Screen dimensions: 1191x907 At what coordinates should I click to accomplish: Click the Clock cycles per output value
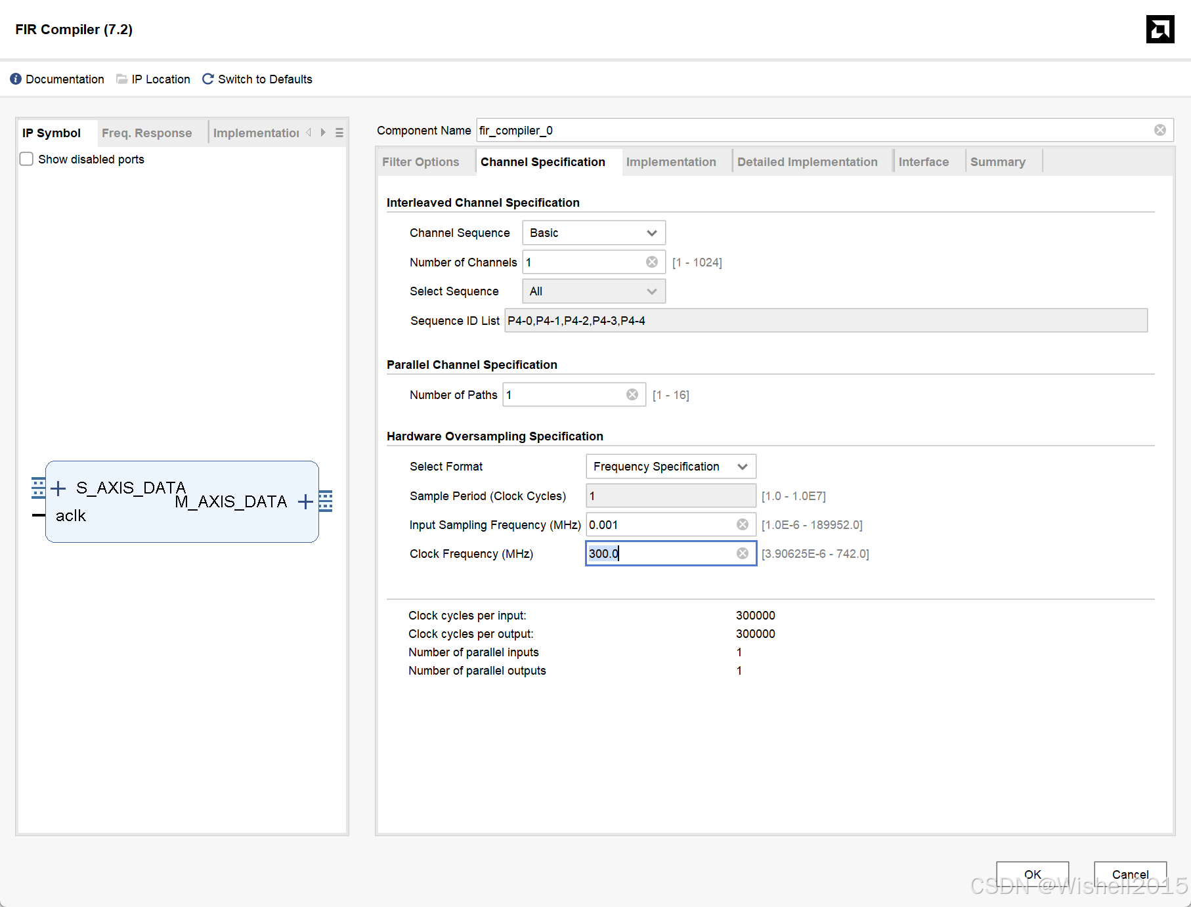point(755,633)
